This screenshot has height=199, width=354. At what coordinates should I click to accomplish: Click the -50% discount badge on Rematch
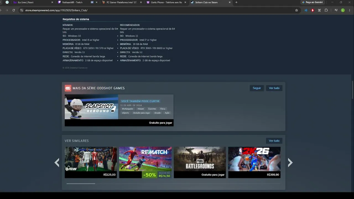(150, 175)
